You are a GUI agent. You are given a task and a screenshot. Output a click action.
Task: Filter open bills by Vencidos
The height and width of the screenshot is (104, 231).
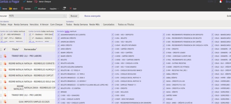(34, 25)
